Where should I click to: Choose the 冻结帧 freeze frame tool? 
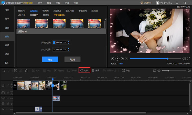[72, 71]
